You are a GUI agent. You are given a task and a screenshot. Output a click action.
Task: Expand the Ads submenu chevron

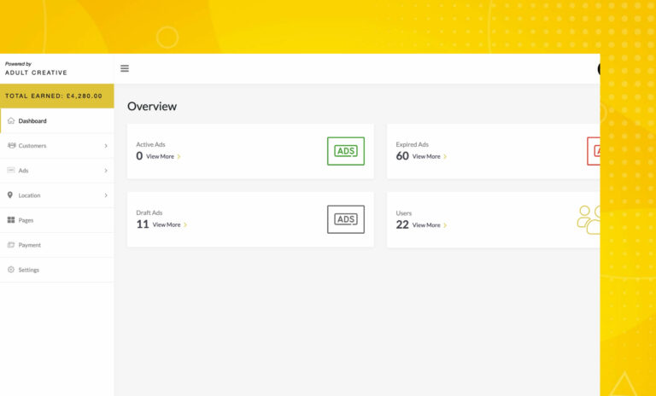coord(106,171)
